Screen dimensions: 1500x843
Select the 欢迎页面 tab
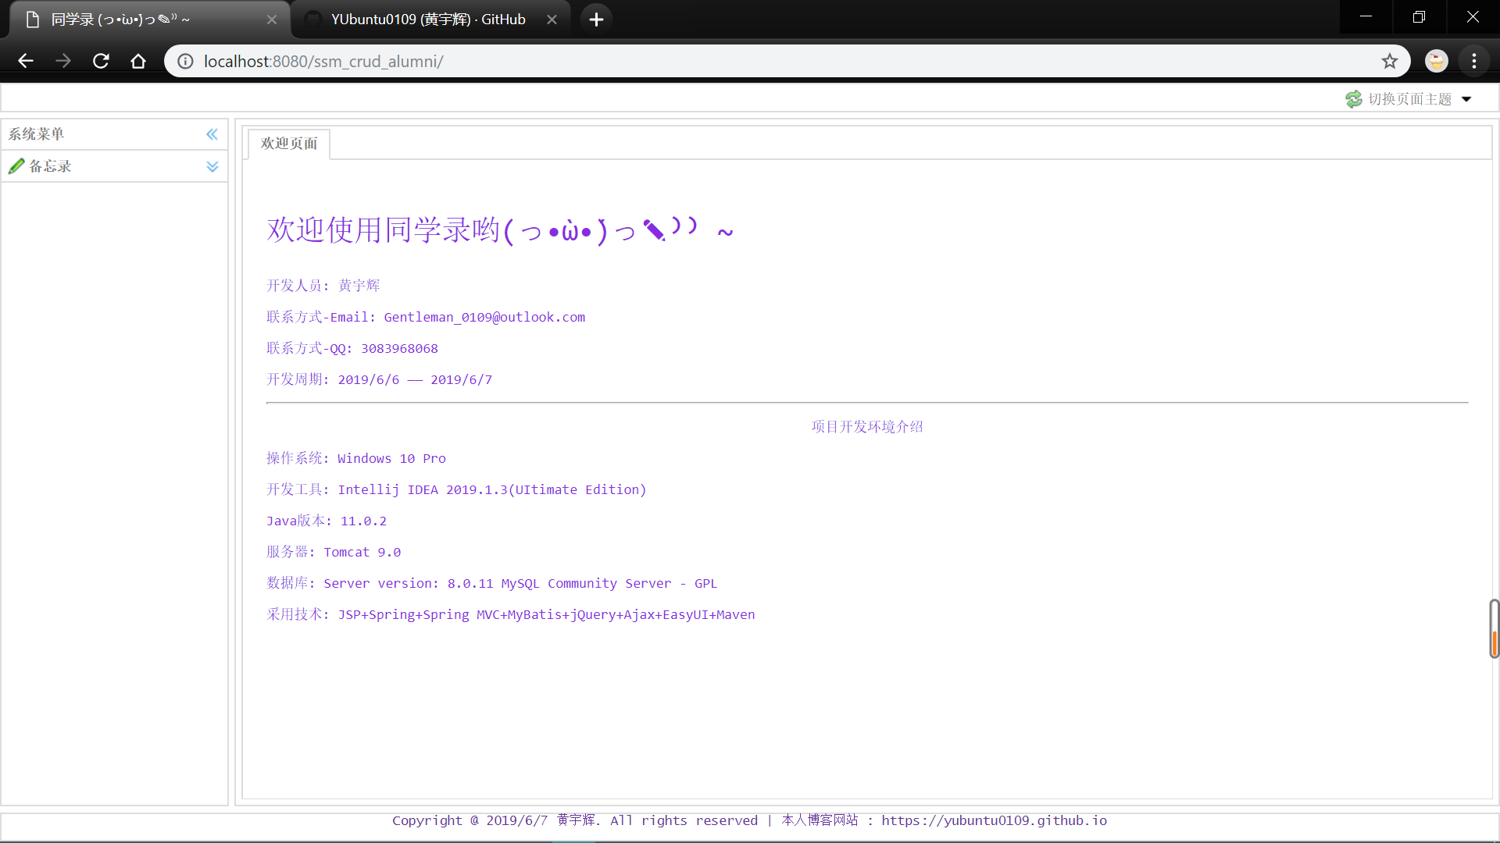289,144
